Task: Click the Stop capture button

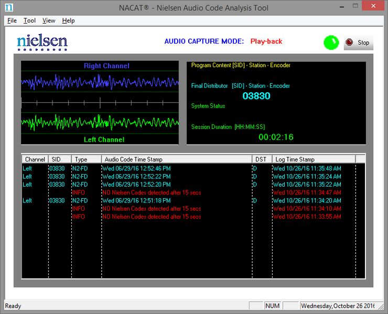Action: (x=358, y=42)
